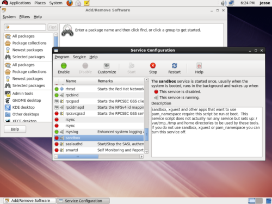Open the Customize runlevels tool
This screenshot has height=204, width=272.
[x=107, y=68]
